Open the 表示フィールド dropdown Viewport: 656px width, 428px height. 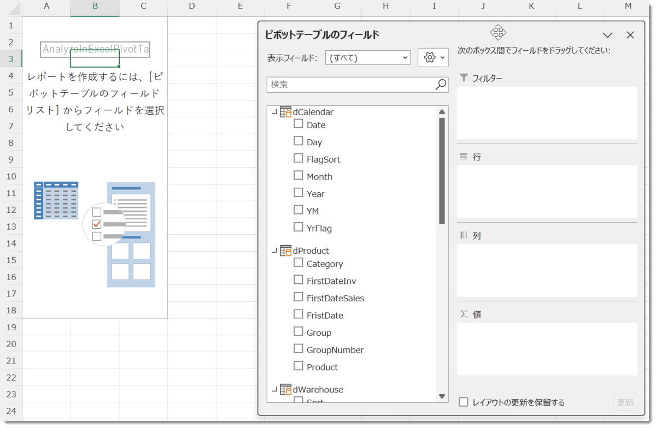point(405,57)
